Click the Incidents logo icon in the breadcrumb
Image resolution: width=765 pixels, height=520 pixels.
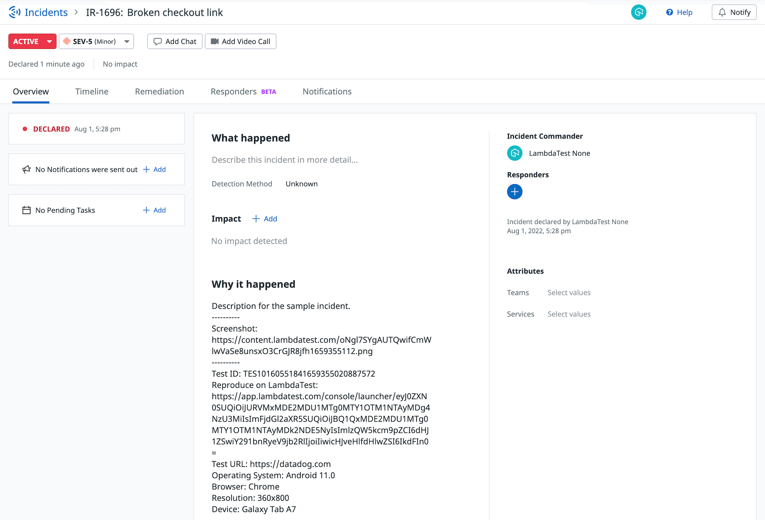pos(14,12)
